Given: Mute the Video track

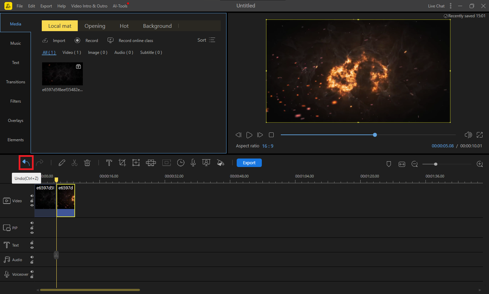Looking at the screenshot, I should click(x=32, y=196).
